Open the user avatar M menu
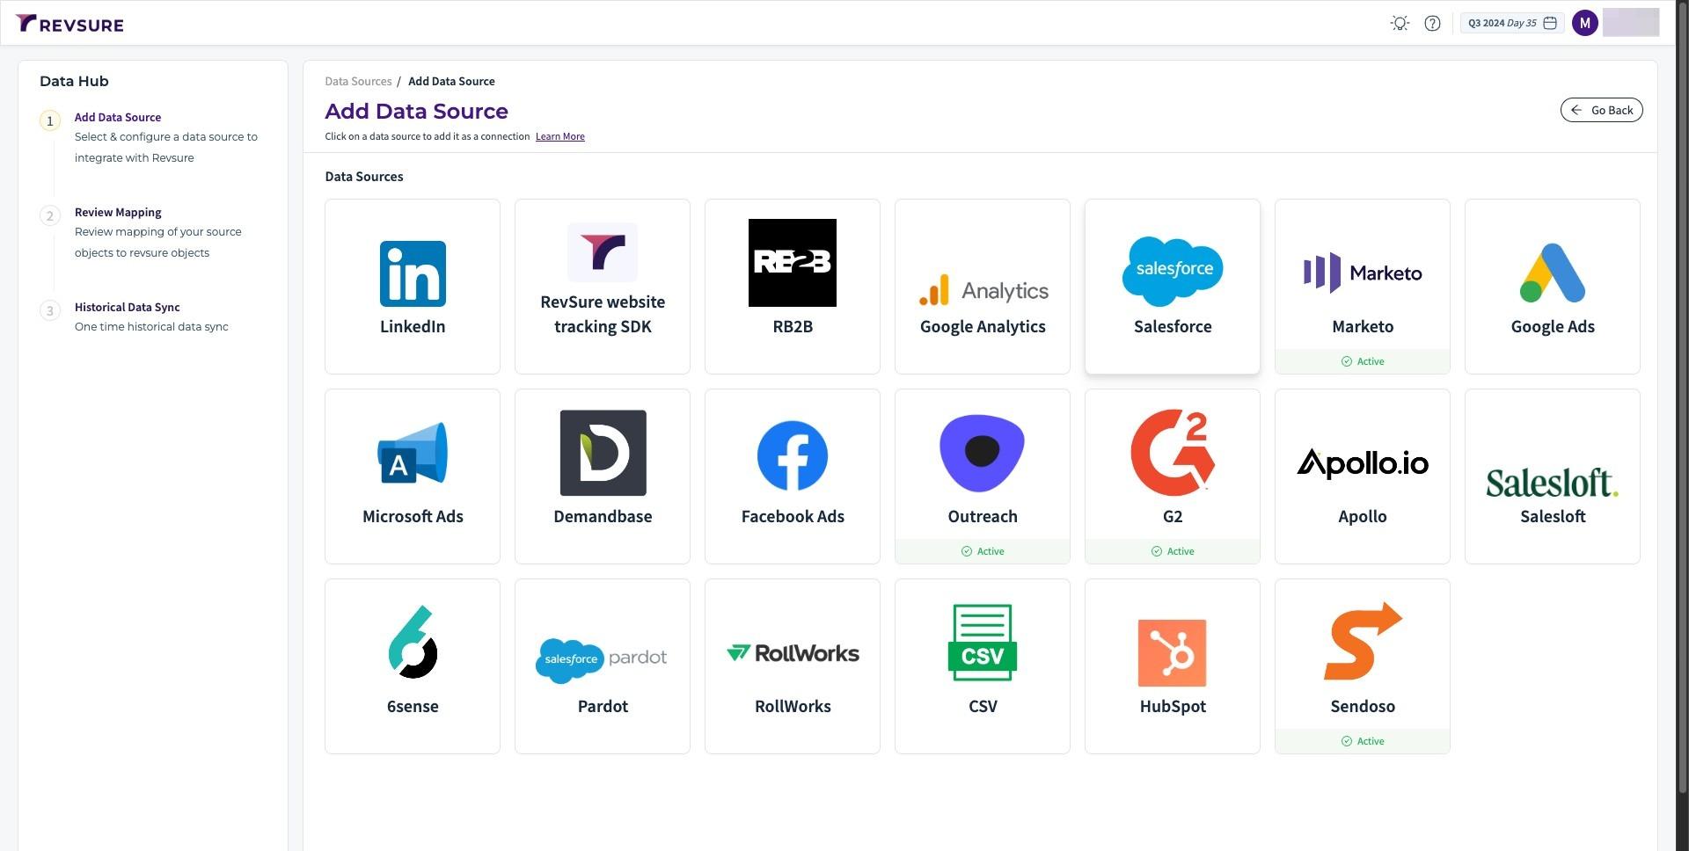Viewport: 1689px width, 851px height. 1584,24
